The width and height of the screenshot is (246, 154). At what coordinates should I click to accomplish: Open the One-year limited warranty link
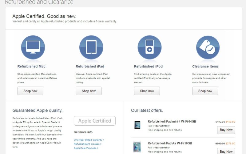click(x=89, y=140)
